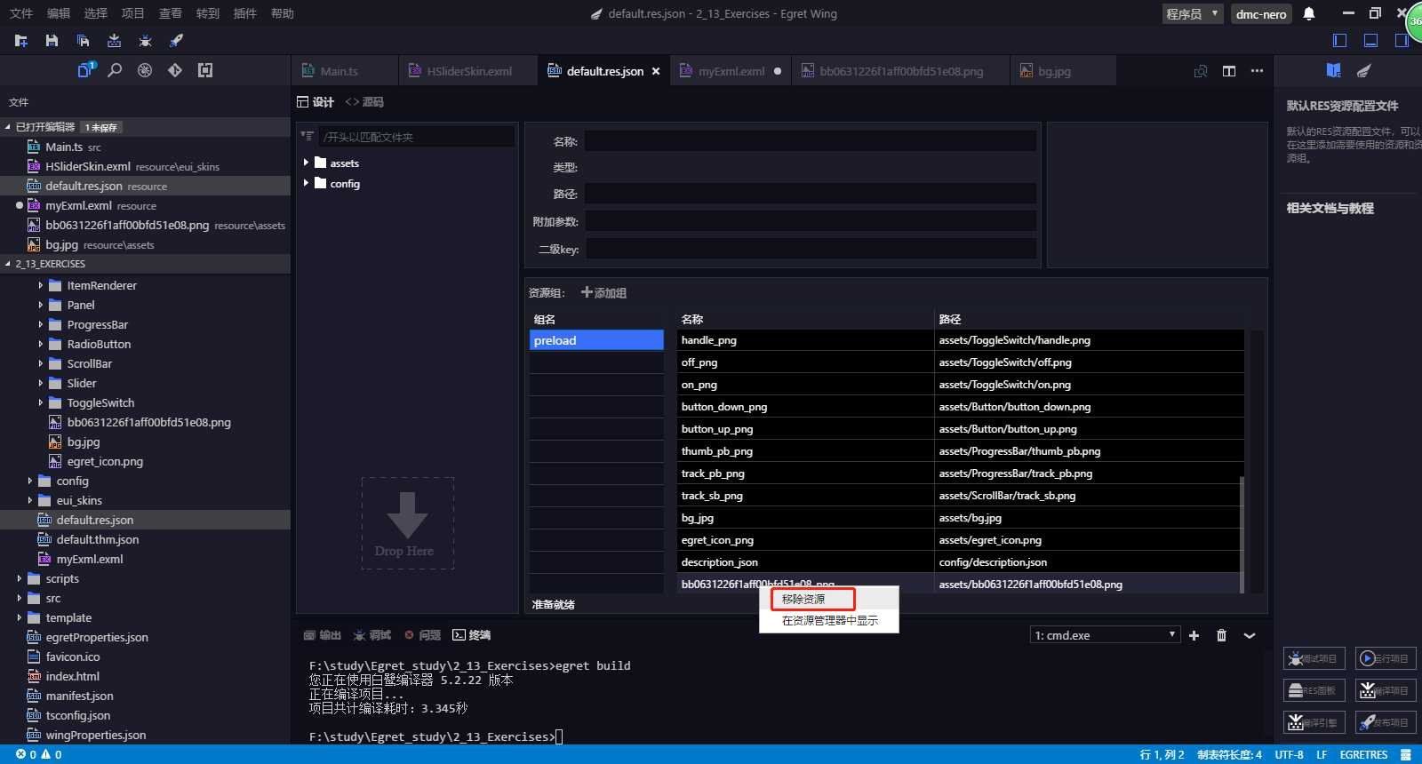1422x764 pixels.
Task: Open the 问题 problems panel tab
Action: point(423,635)
